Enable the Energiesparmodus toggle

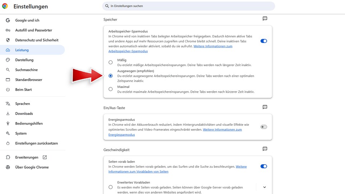(x=263, y=127)
